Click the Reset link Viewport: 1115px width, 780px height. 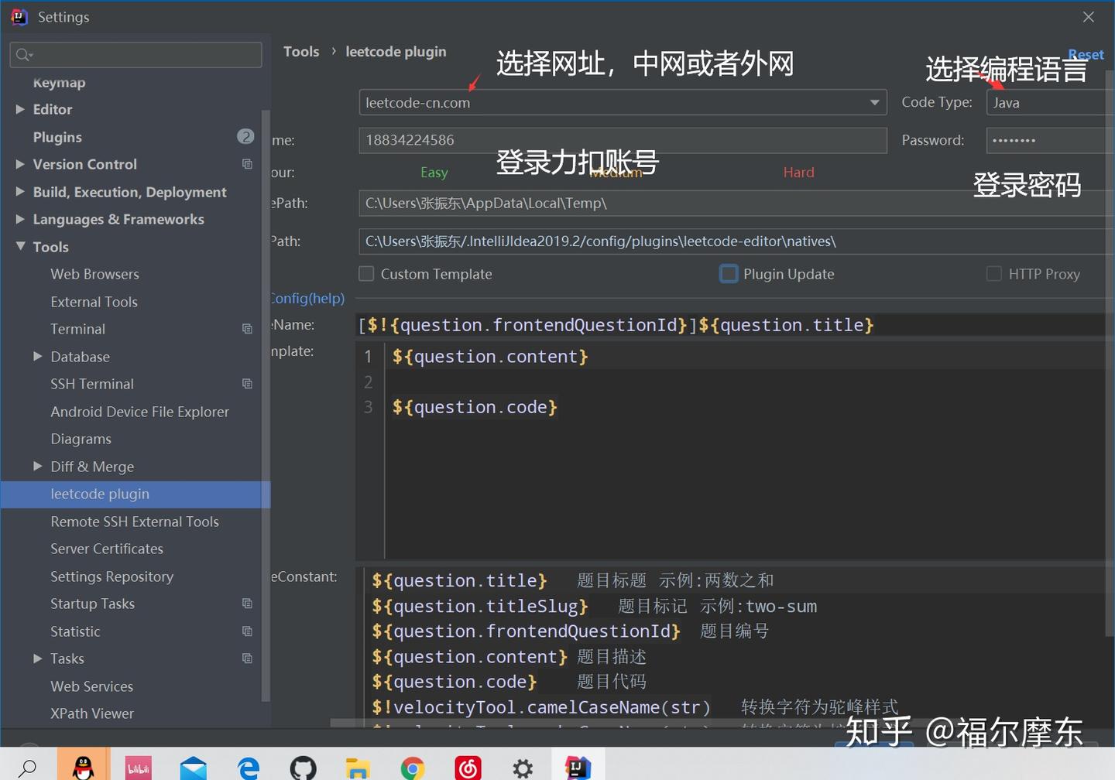(x=1086, y=54)
